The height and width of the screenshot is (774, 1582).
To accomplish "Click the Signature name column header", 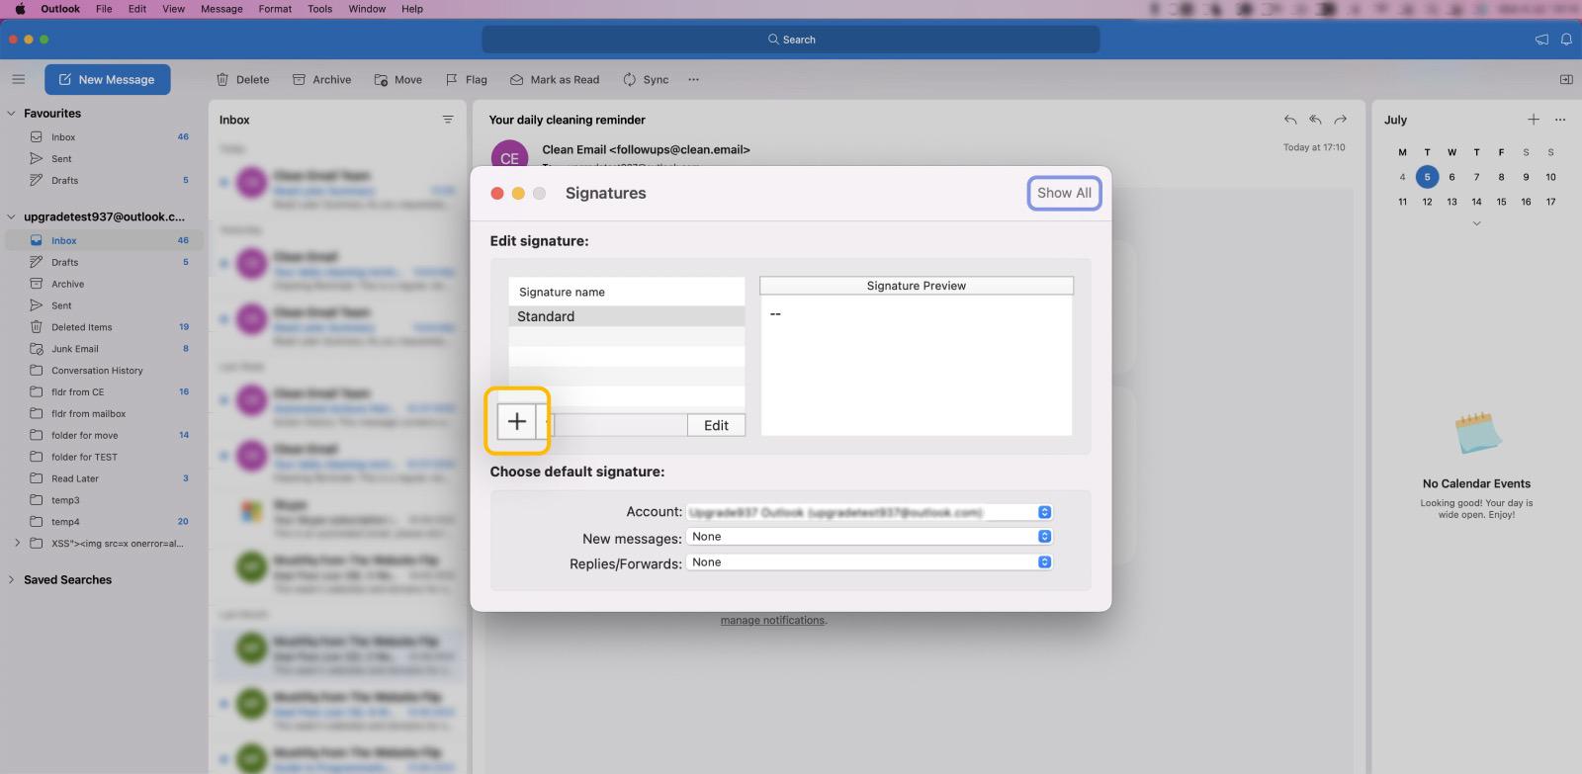I will click(627, 292).
